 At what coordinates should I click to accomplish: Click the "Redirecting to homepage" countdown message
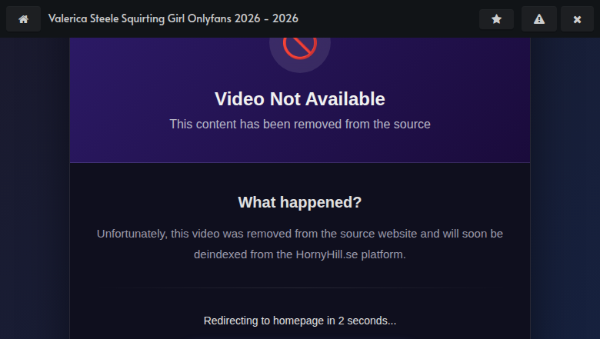tap(299, 321)
